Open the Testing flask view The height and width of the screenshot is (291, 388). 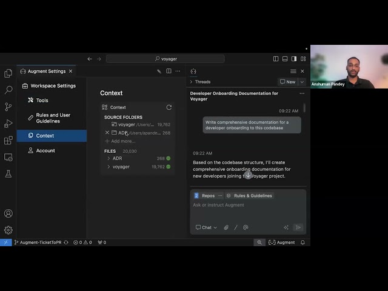pos(8,174)
